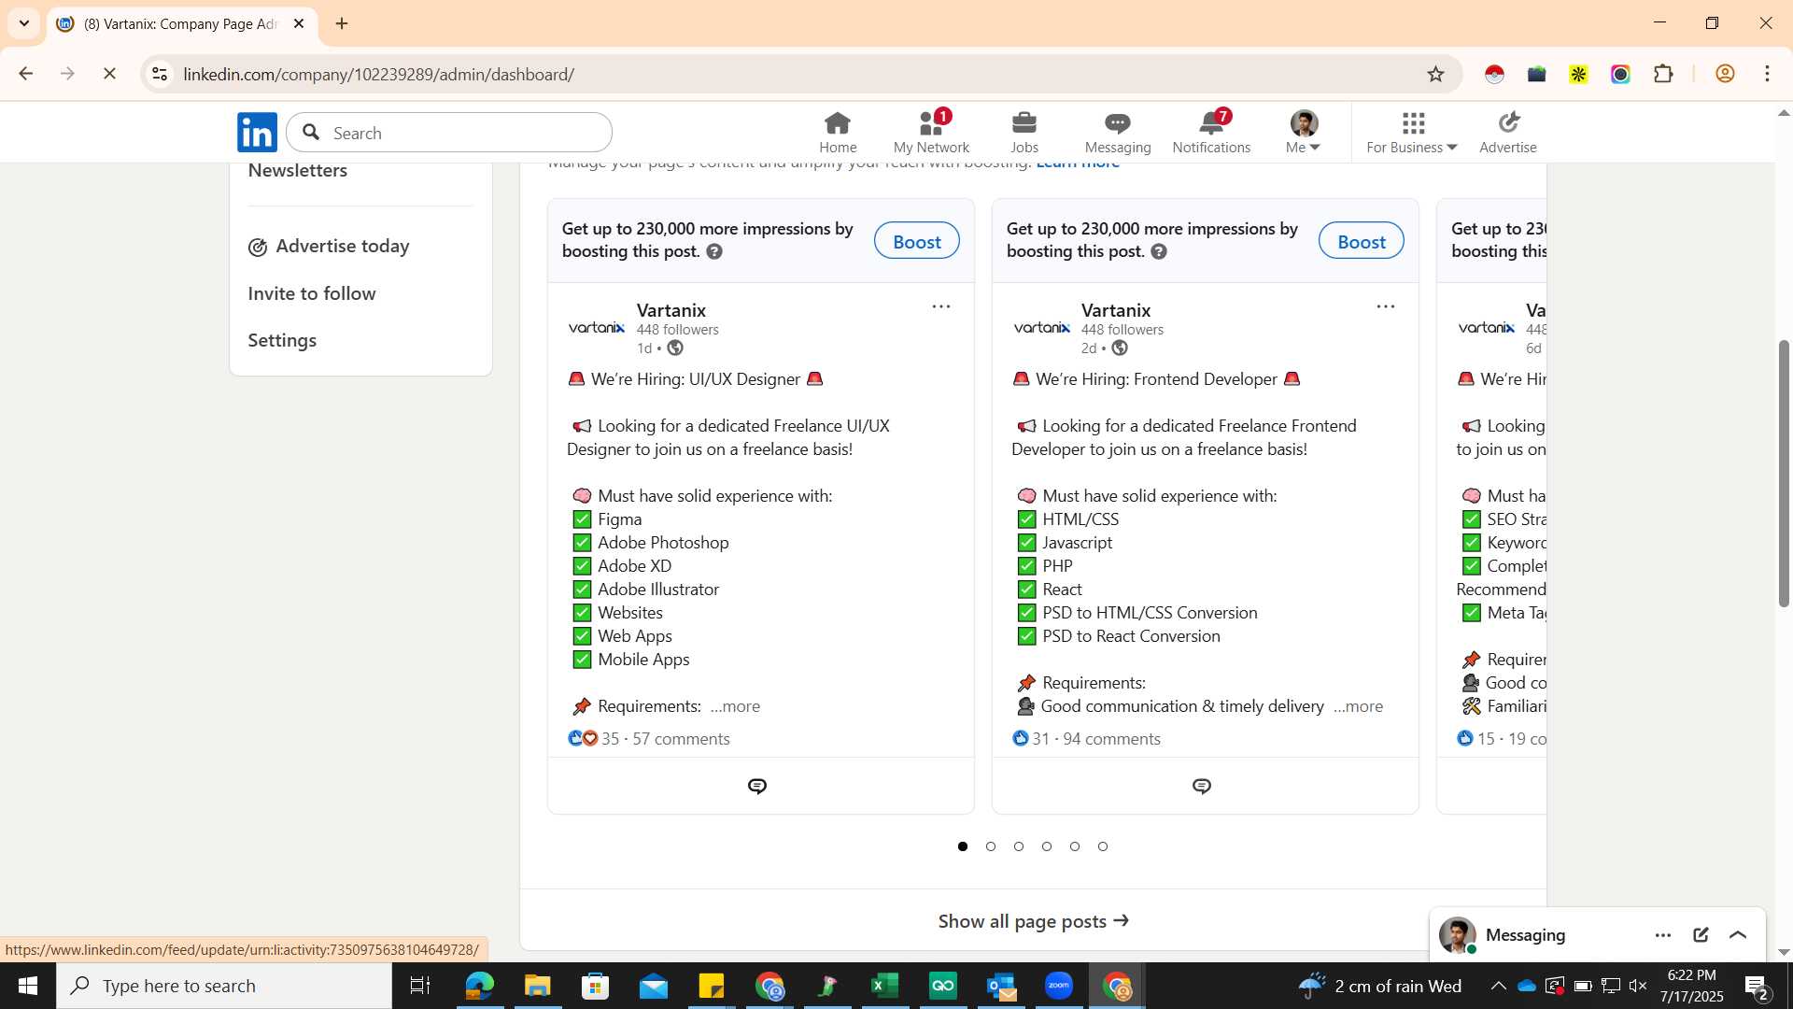Expand the Me profile dropdown
1793x1009 pixels.
[1304, 133]
